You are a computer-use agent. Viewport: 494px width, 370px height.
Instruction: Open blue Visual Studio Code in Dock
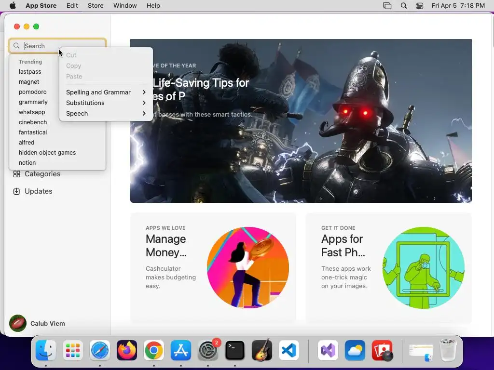click(x=289, y=350)
